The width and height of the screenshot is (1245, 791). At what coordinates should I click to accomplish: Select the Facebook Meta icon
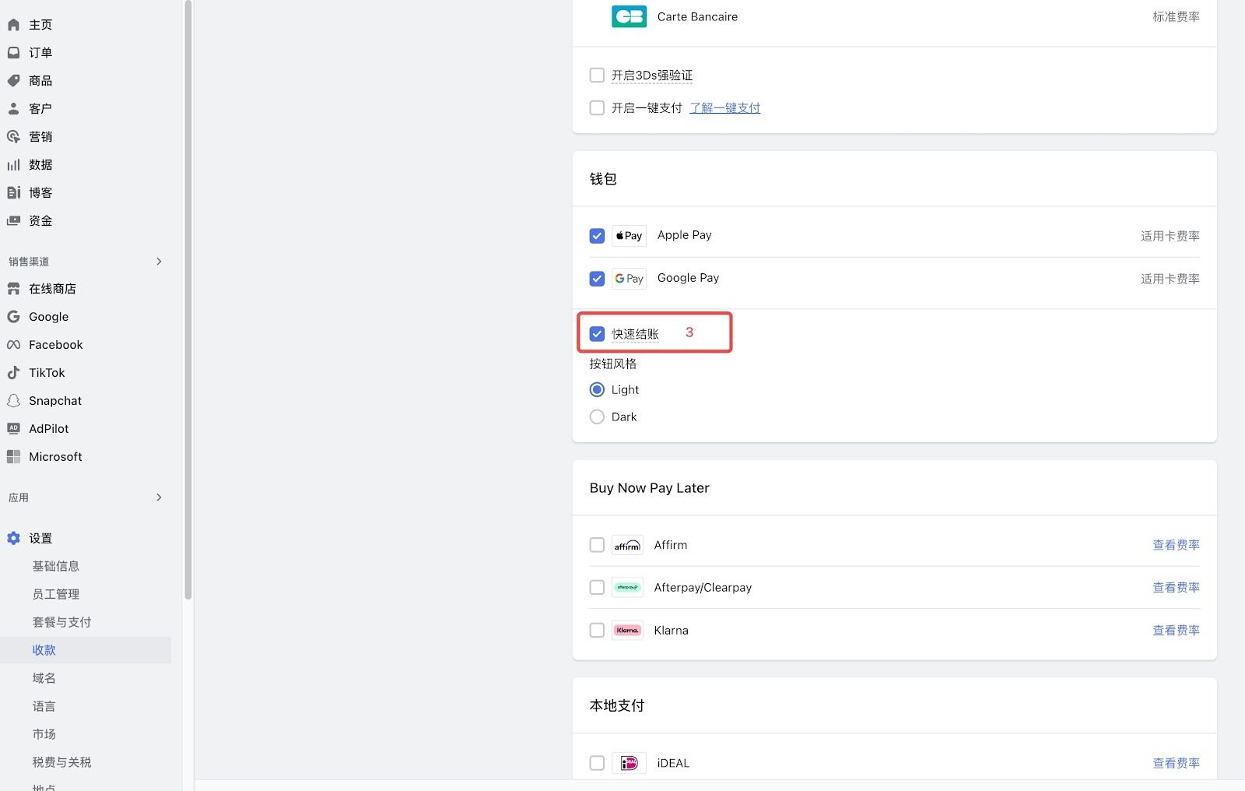[13, 345]
